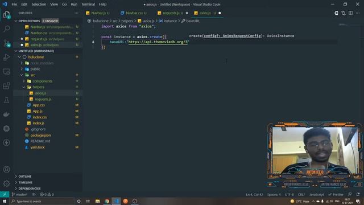Click Spaces: 4 indentation setting
Screen dimensions: 364x205
tap(274, 194)
